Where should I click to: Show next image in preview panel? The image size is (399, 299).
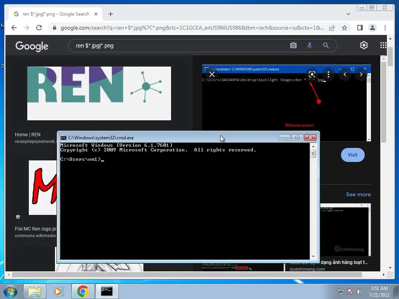click(361, 74)
